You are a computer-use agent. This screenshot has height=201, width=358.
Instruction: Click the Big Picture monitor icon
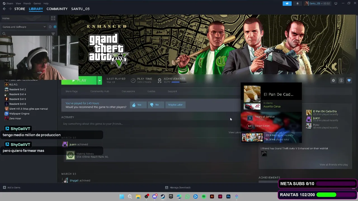[336, 3]
